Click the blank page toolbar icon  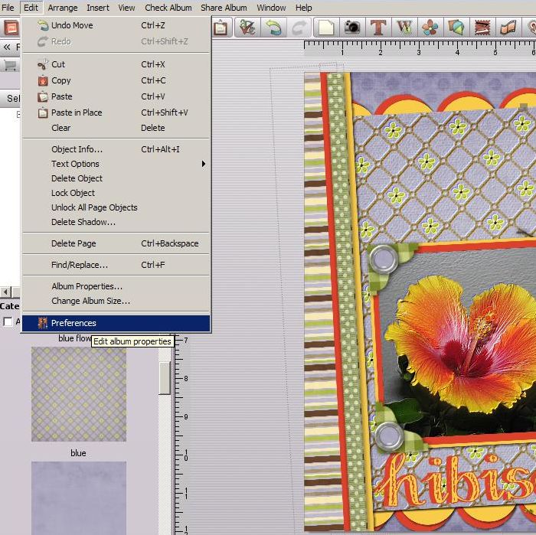coord(326,28)
